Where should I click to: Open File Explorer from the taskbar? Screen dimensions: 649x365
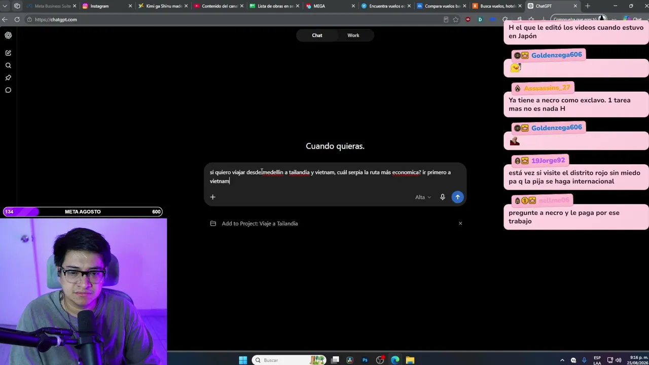point(410,360)
